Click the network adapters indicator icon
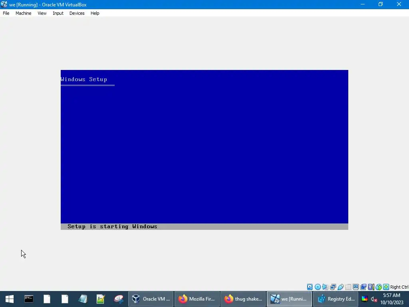The width and height of the screenshot is (409, 307). pos(333,287)
